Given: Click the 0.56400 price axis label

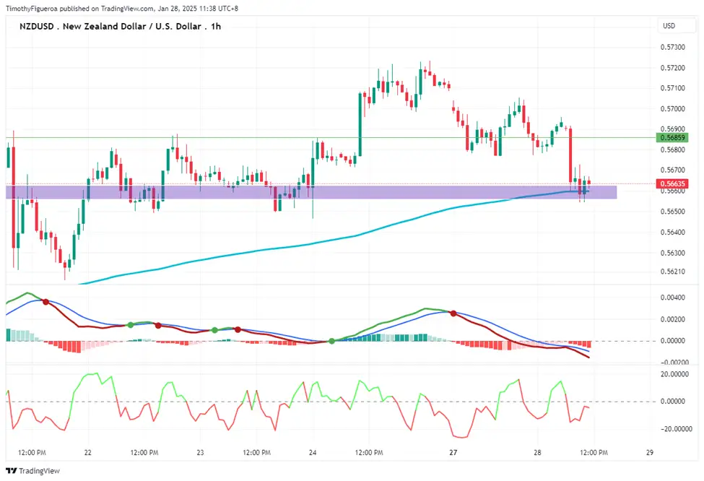Looking at the screenshot, I should click(x=672, y=232).
